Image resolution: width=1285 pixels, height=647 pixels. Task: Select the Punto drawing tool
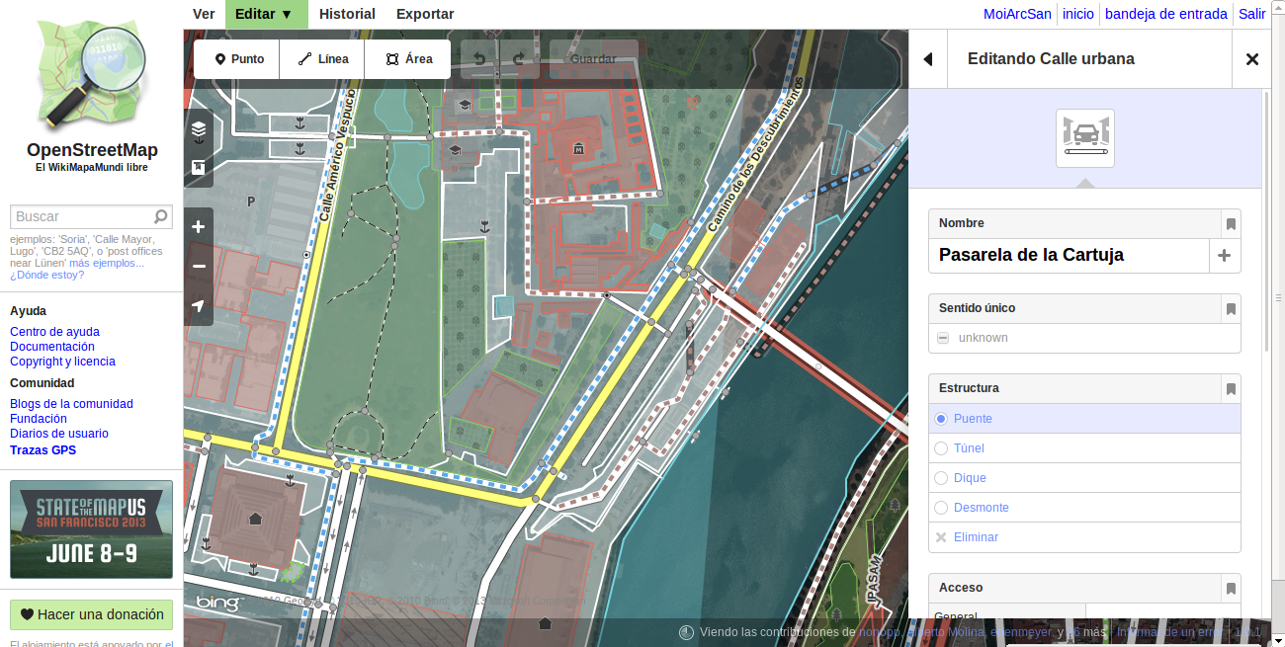[237, 59]
